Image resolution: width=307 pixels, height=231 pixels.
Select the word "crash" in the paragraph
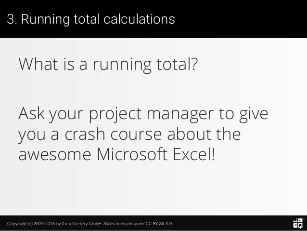(85, 134)
